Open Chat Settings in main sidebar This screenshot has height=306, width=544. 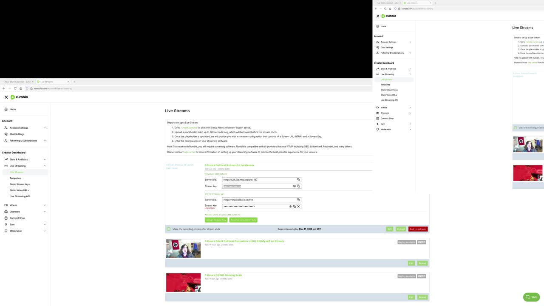click(x=17, y=134)
